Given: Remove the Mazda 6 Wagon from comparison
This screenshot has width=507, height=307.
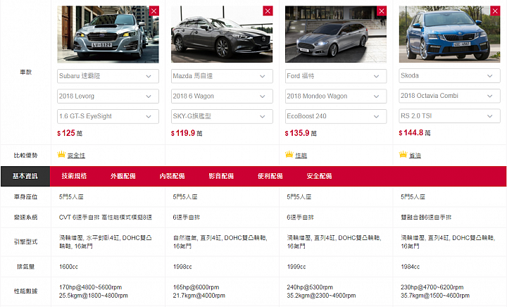Looking at the screenshot, I should click(268, 11).
